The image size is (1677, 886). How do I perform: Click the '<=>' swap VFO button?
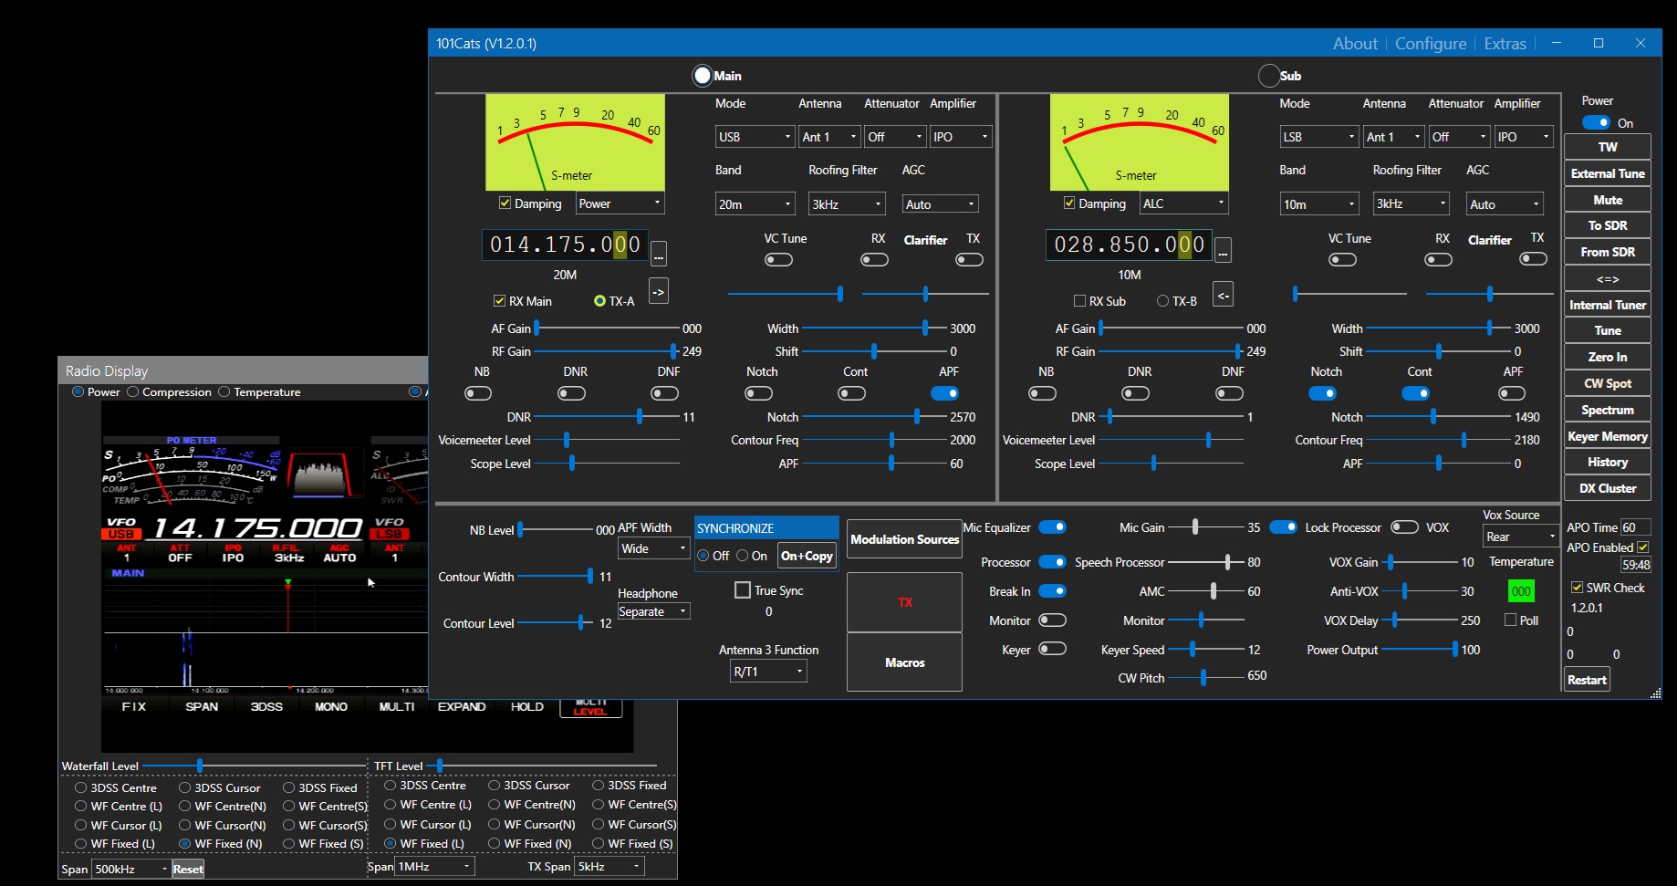click(1608, 279)
